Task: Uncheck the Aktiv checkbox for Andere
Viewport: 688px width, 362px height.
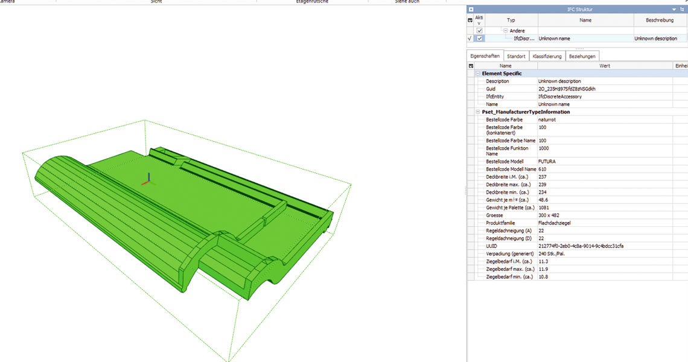Action: coord(480,31)
